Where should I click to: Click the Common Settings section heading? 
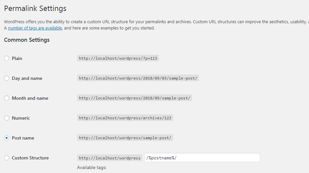(27, 40)
